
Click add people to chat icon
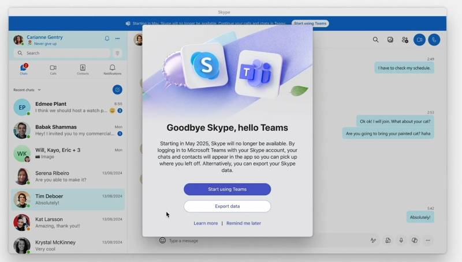click(405, 40)
